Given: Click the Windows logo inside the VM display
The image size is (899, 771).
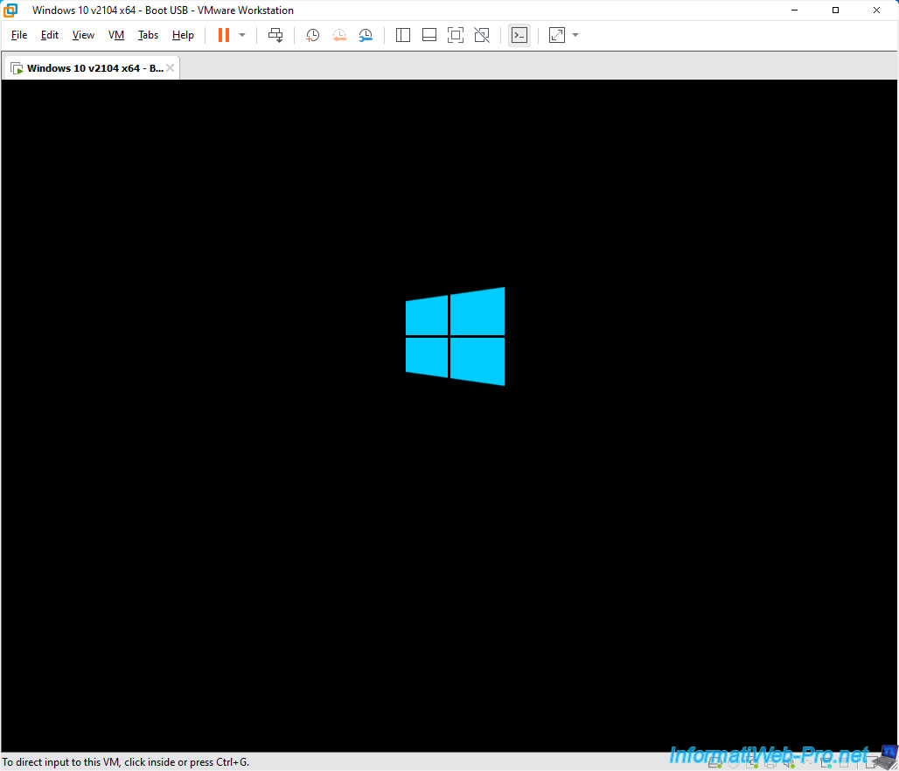Looking at the screenshot, I should pyautogui.click(x=455, y=336).
